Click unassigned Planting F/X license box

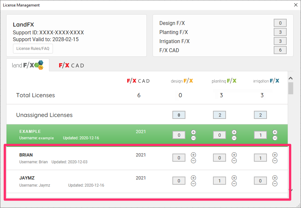pos(219,115)
